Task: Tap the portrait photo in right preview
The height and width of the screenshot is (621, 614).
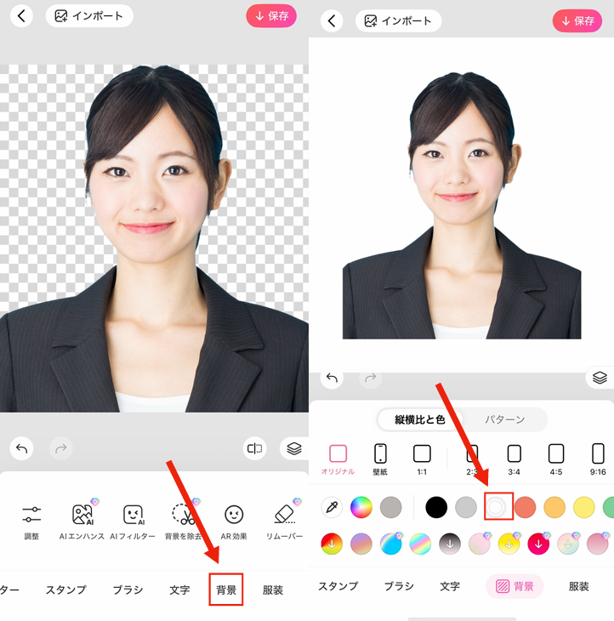Action: pos(462,206)
